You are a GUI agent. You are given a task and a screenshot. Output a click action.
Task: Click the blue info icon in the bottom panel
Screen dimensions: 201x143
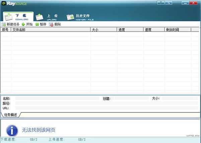12,130
